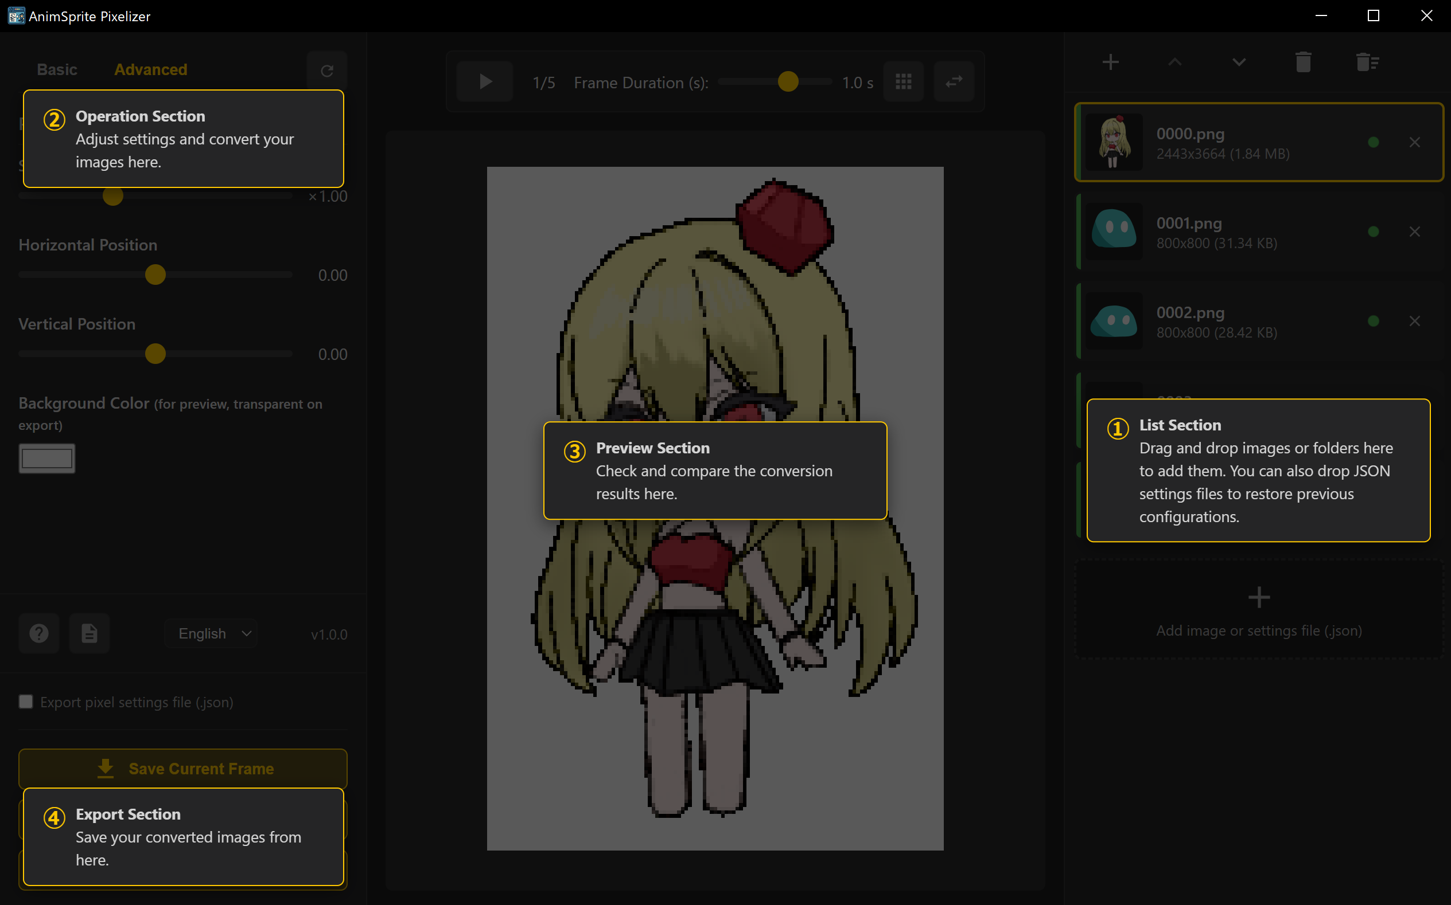The height and width of the screenshot is (905, 1451).
Task: Switch to the Basic tab
Action: coord(57,69)
